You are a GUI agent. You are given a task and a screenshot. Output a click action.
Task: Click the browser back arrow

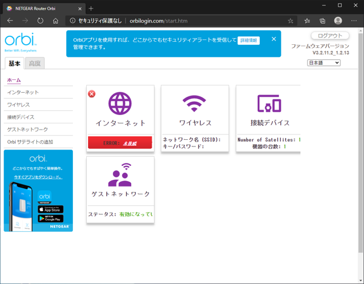(10, 21)
